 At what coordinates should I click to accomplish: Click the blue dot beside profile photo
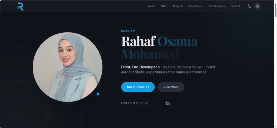(x=98, y=94)
